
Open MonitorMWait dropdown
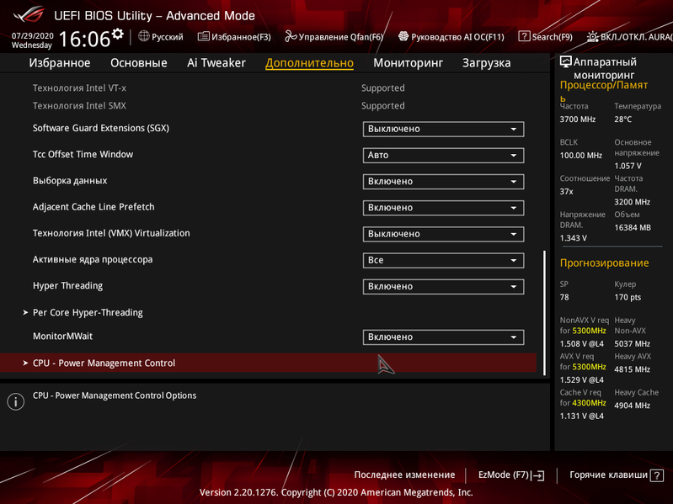[x=443, y=337]
